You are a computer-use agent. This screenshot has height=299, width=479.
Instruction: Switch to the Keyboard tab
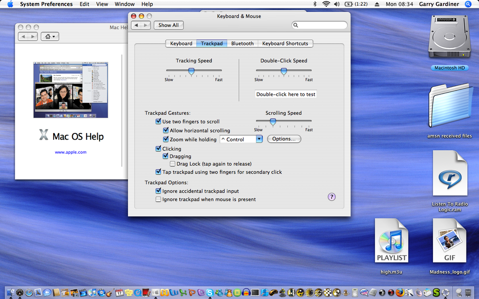(x=181, y=44)
